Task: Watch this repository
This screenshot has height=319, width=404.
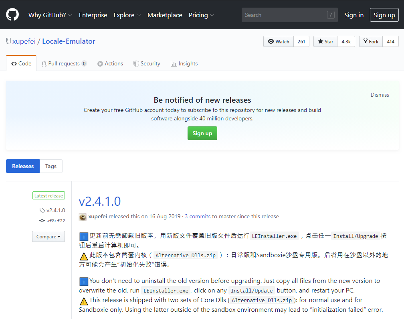Action: pyautogui.click(x=279, y=41)
